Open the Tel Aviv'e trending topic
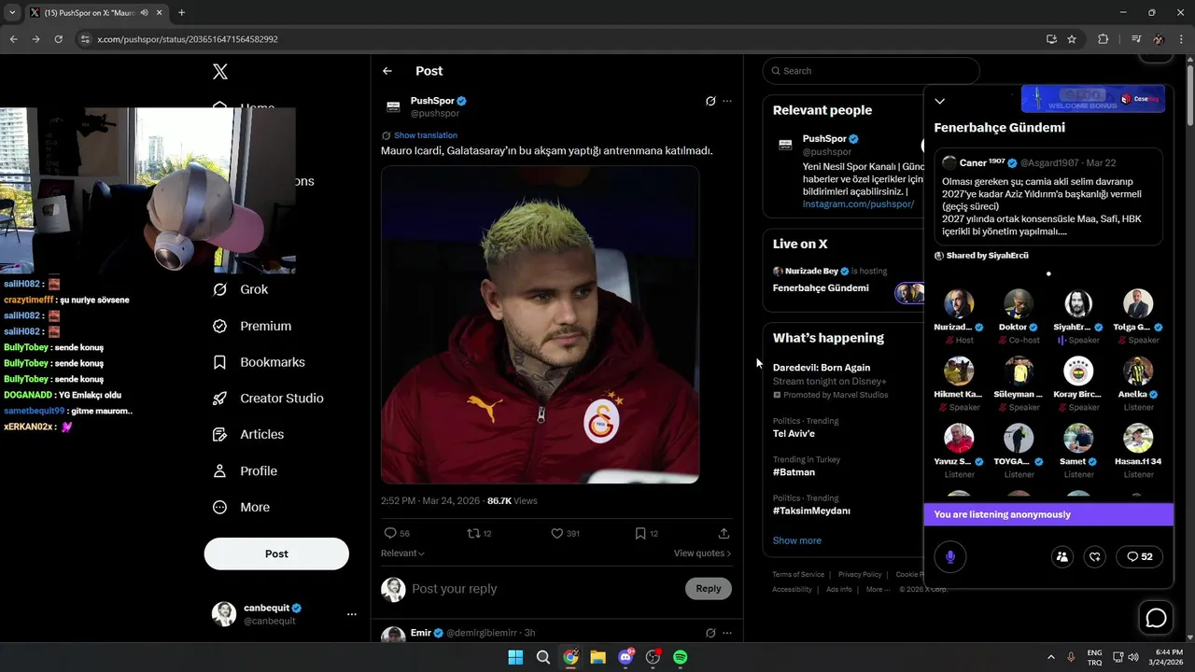Viewport: 1195px width, 672px height. pos(794,433)
